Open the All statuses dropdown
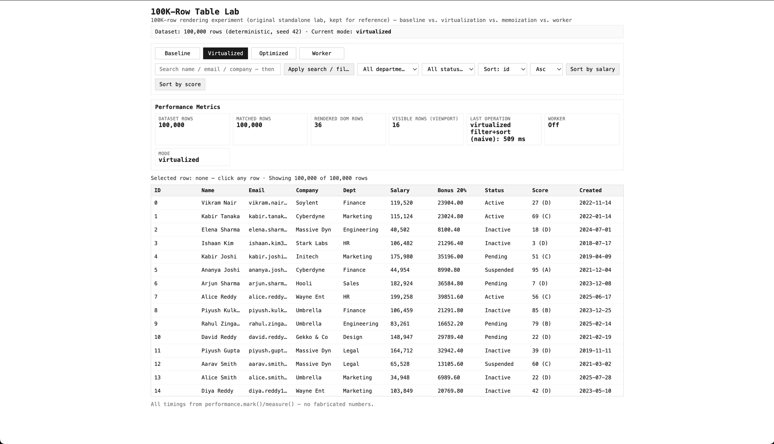The image size is (774, 444). click(x=448, y=69)
